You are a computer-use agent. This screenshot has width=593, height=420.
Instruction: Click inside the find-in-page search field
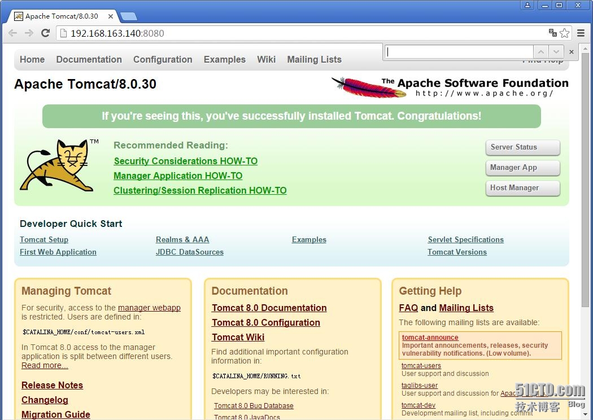pos(459,52)
